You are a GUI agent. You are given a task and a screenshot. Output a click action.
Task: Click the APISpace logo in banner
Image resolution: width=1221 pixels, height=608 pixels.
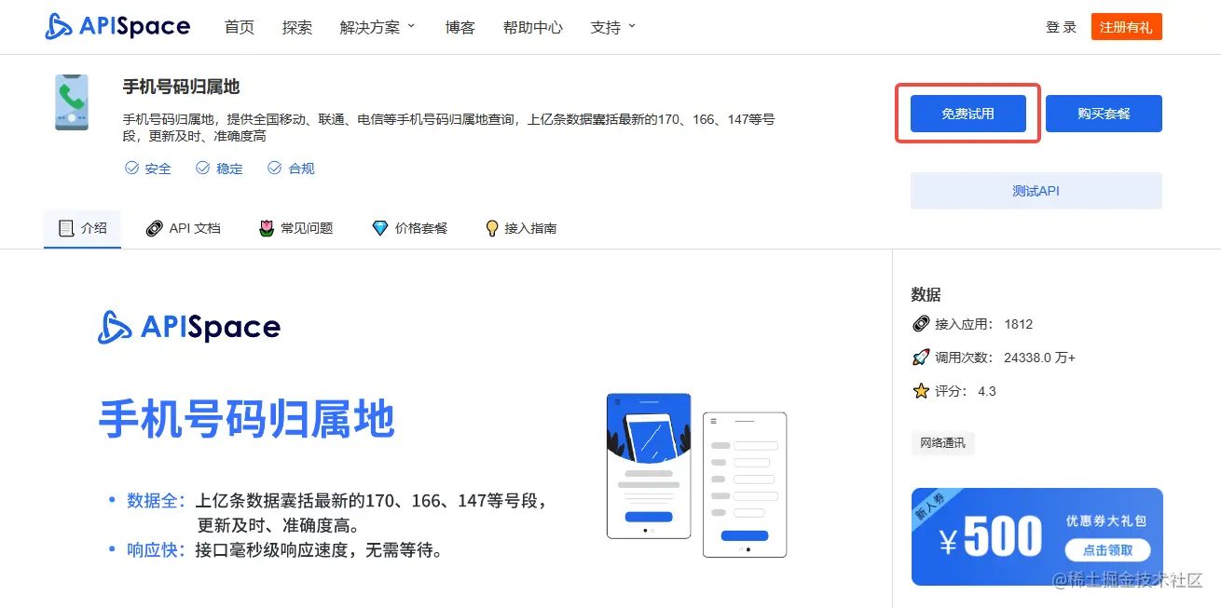[x=189, y=327]
